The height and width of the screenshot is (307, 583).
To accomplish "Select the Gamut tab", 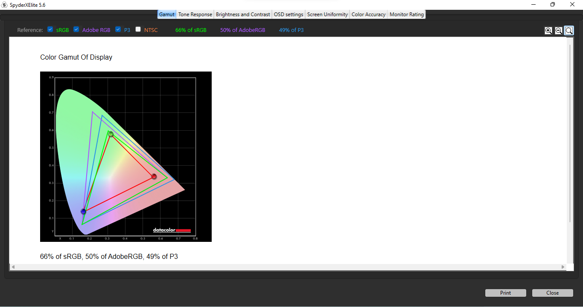I will tap(167, 14).
